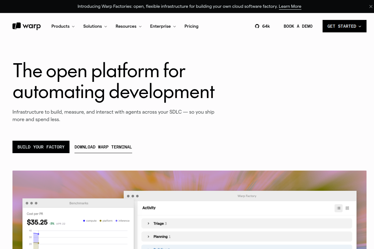Click the blue compute legend dot

[84, 221]
